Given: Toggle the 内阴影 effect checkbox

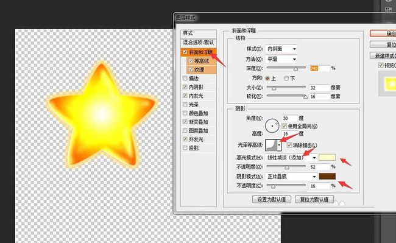Looking at the screenshot, I should pyautogui.click(x=185, y=87).
